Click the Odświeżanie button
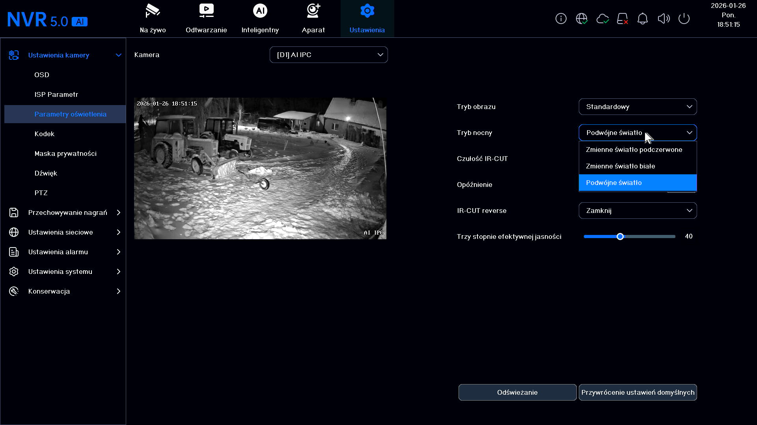757x425 pixels. coord(517,392)
